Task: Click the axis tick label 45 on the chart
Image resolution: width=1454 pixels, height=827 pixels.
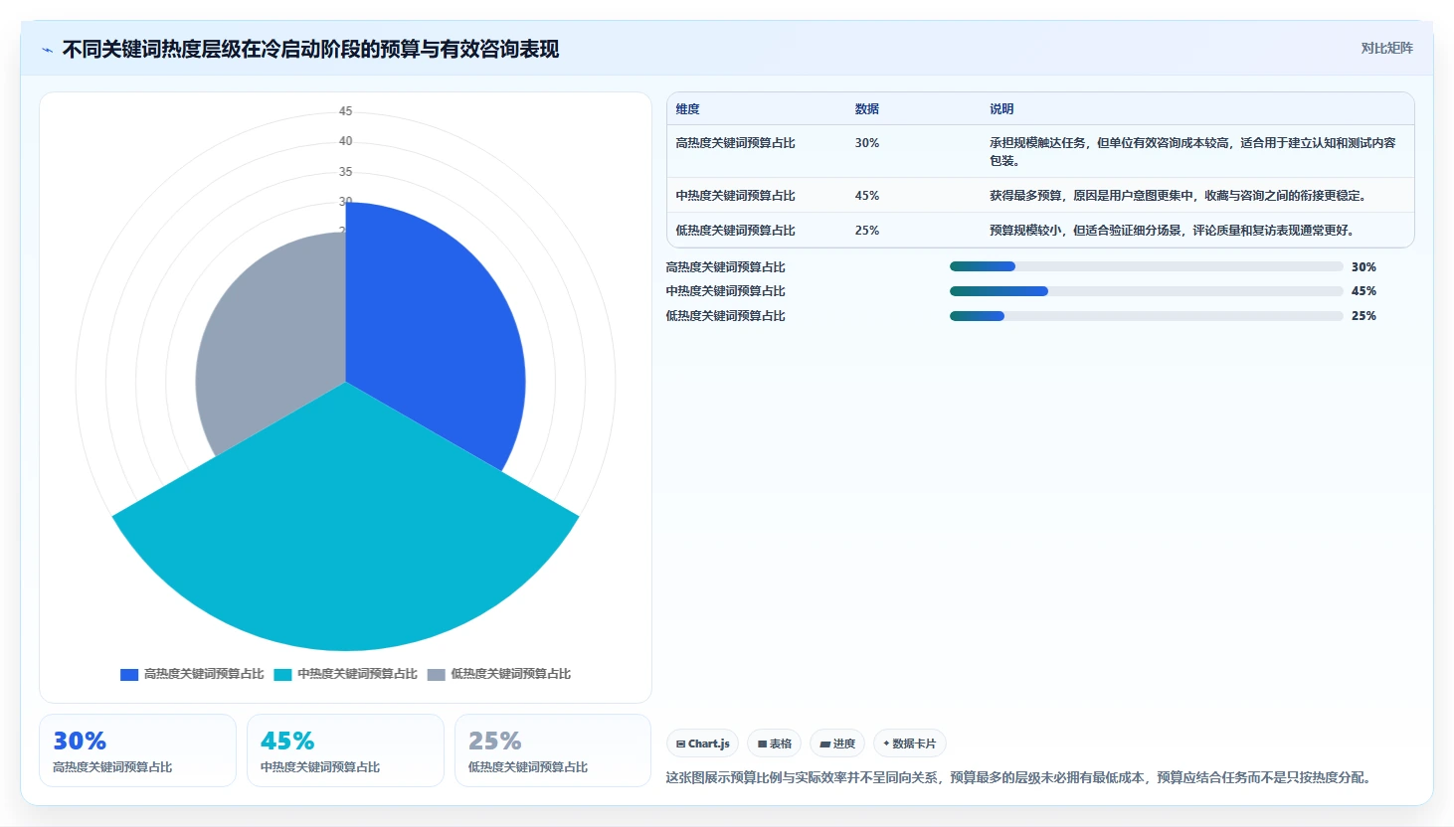Action: (x=345, y=111)
